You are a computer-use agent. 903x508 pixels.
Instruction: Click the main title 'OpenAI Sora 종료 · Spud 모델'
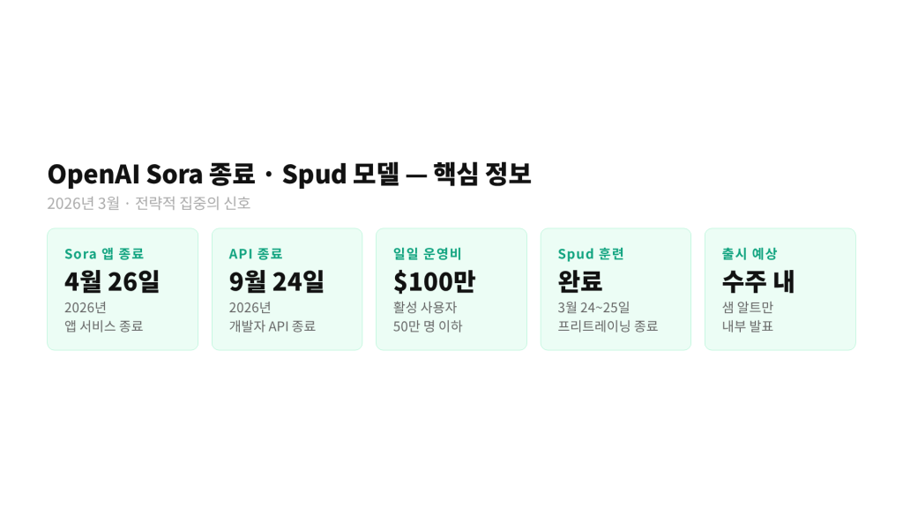tap(289, 174)
